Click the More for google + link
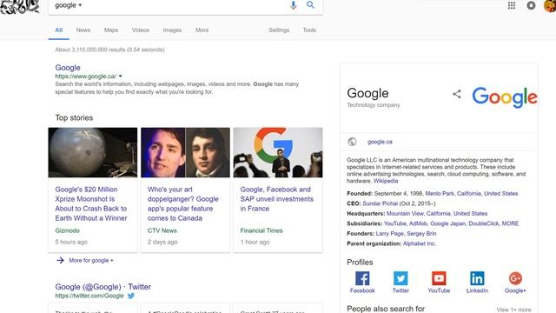The width and height of the screenshot is (556, 313). coord(91,261)
